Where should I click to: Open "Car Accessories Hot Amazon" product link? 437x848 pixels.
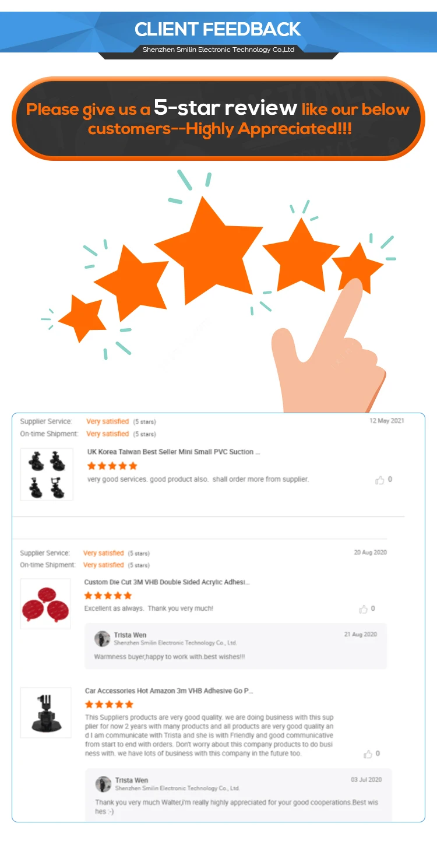169,691
